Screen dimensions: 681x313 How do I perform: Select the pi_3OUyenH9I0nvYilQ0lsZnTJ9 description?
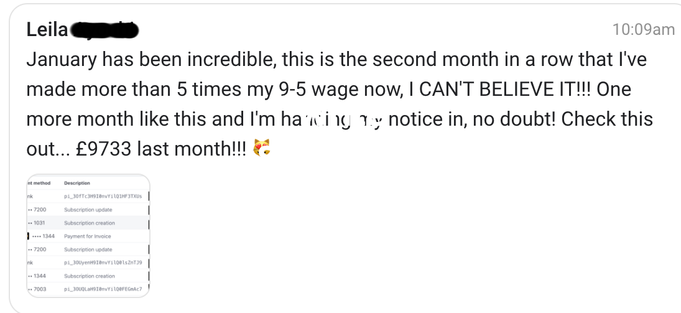103,263
